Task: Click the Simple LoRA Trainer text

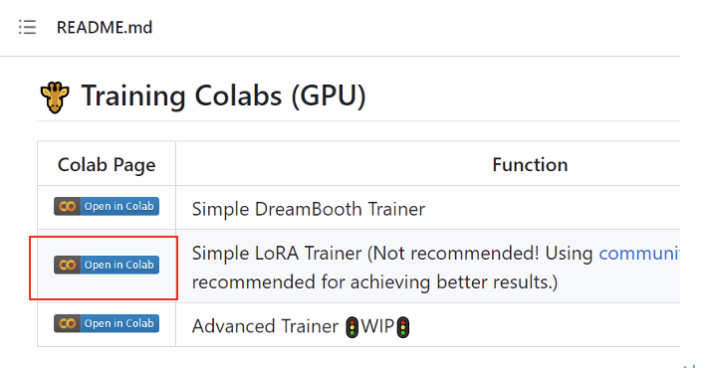Action: (x=277, y=254)
